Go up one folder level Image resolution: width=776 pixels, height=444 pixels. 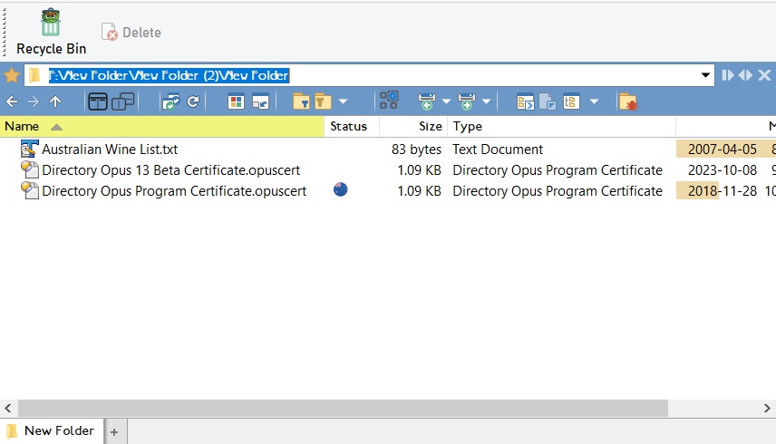(x=55, y=101)
